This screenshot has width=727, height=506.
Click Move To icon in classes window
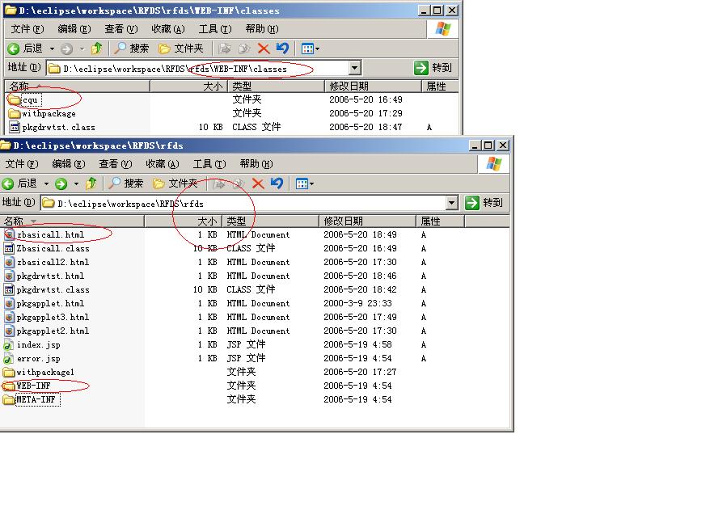pos(225,48)
